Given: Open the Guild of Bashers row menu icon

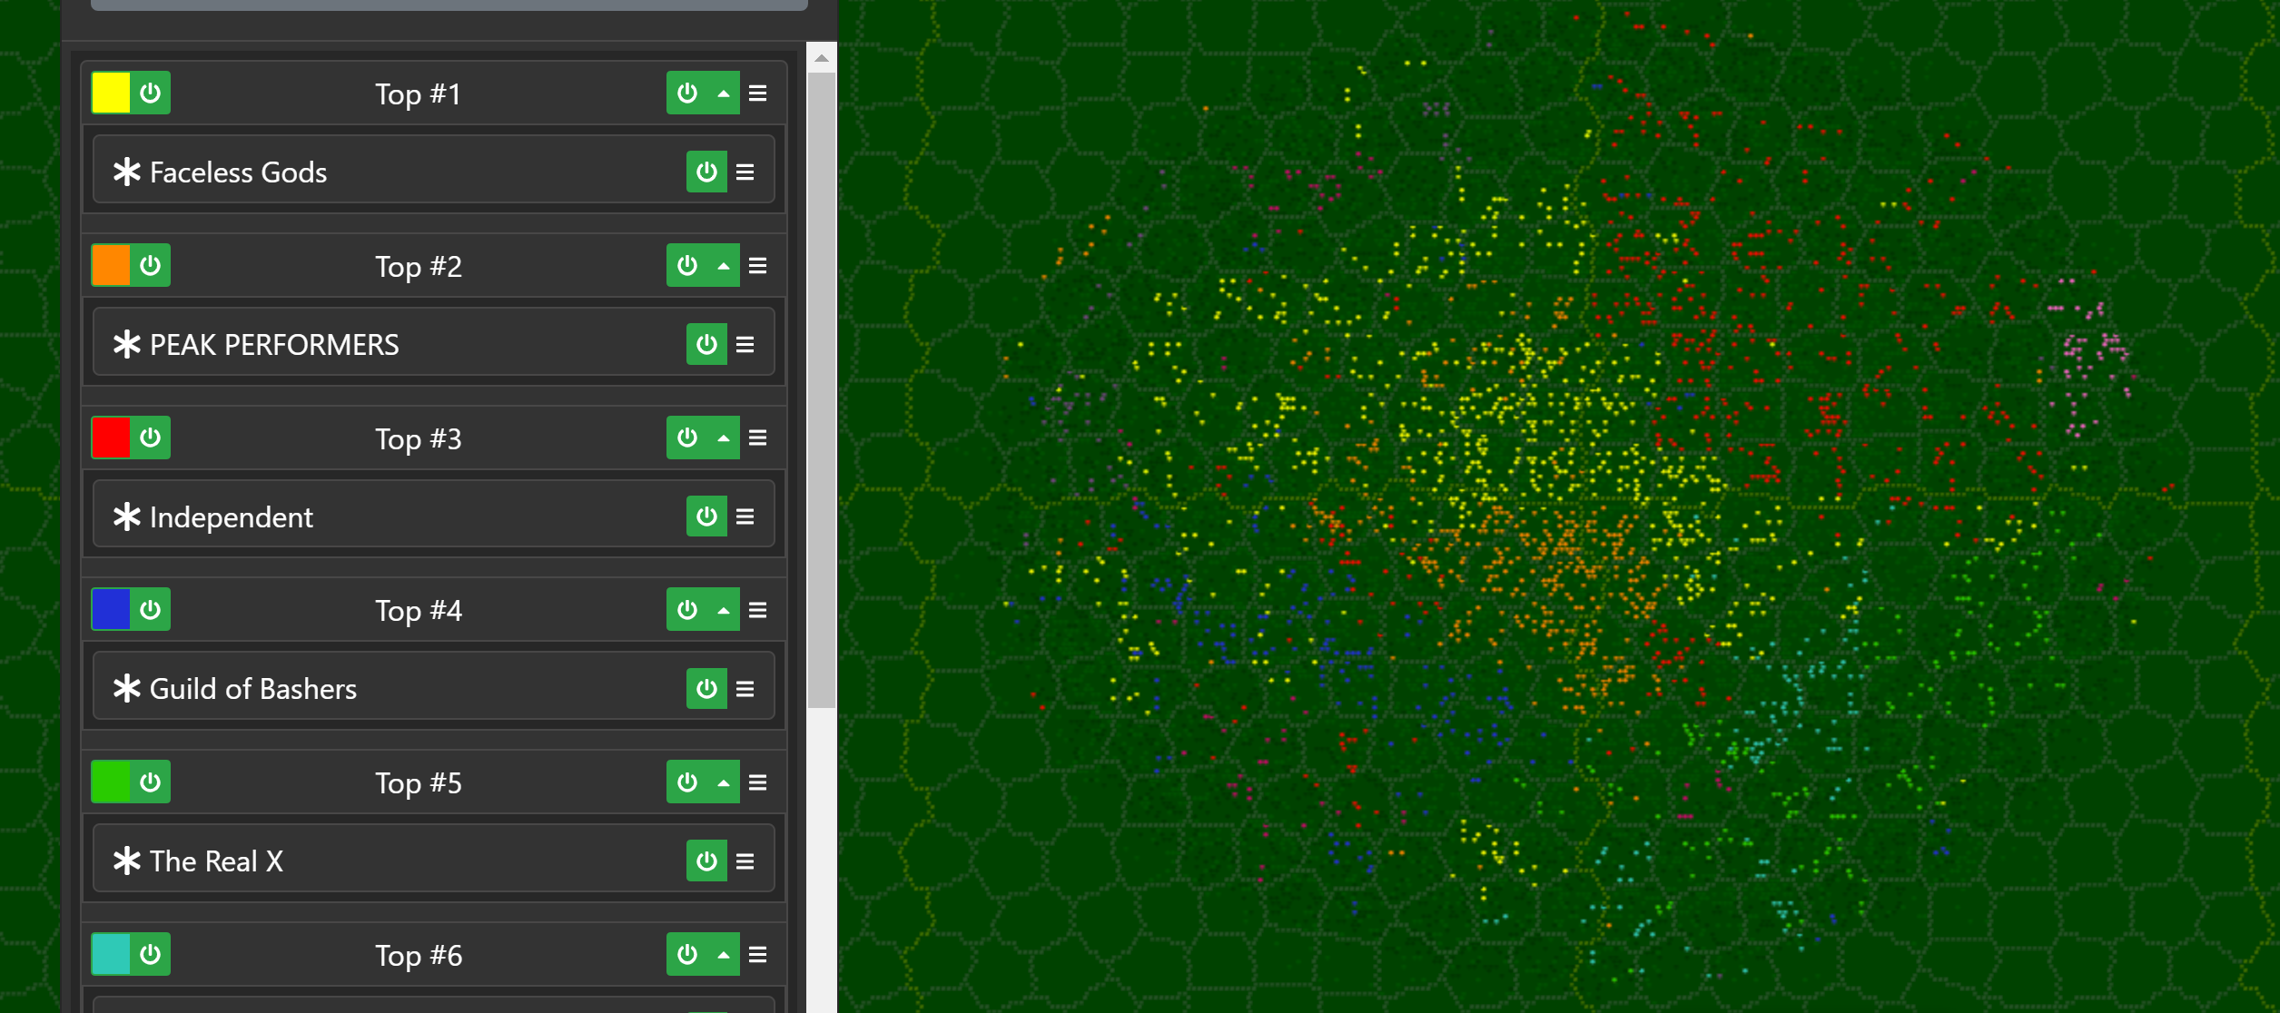Looking at the screenshot, I should [745, 688].
